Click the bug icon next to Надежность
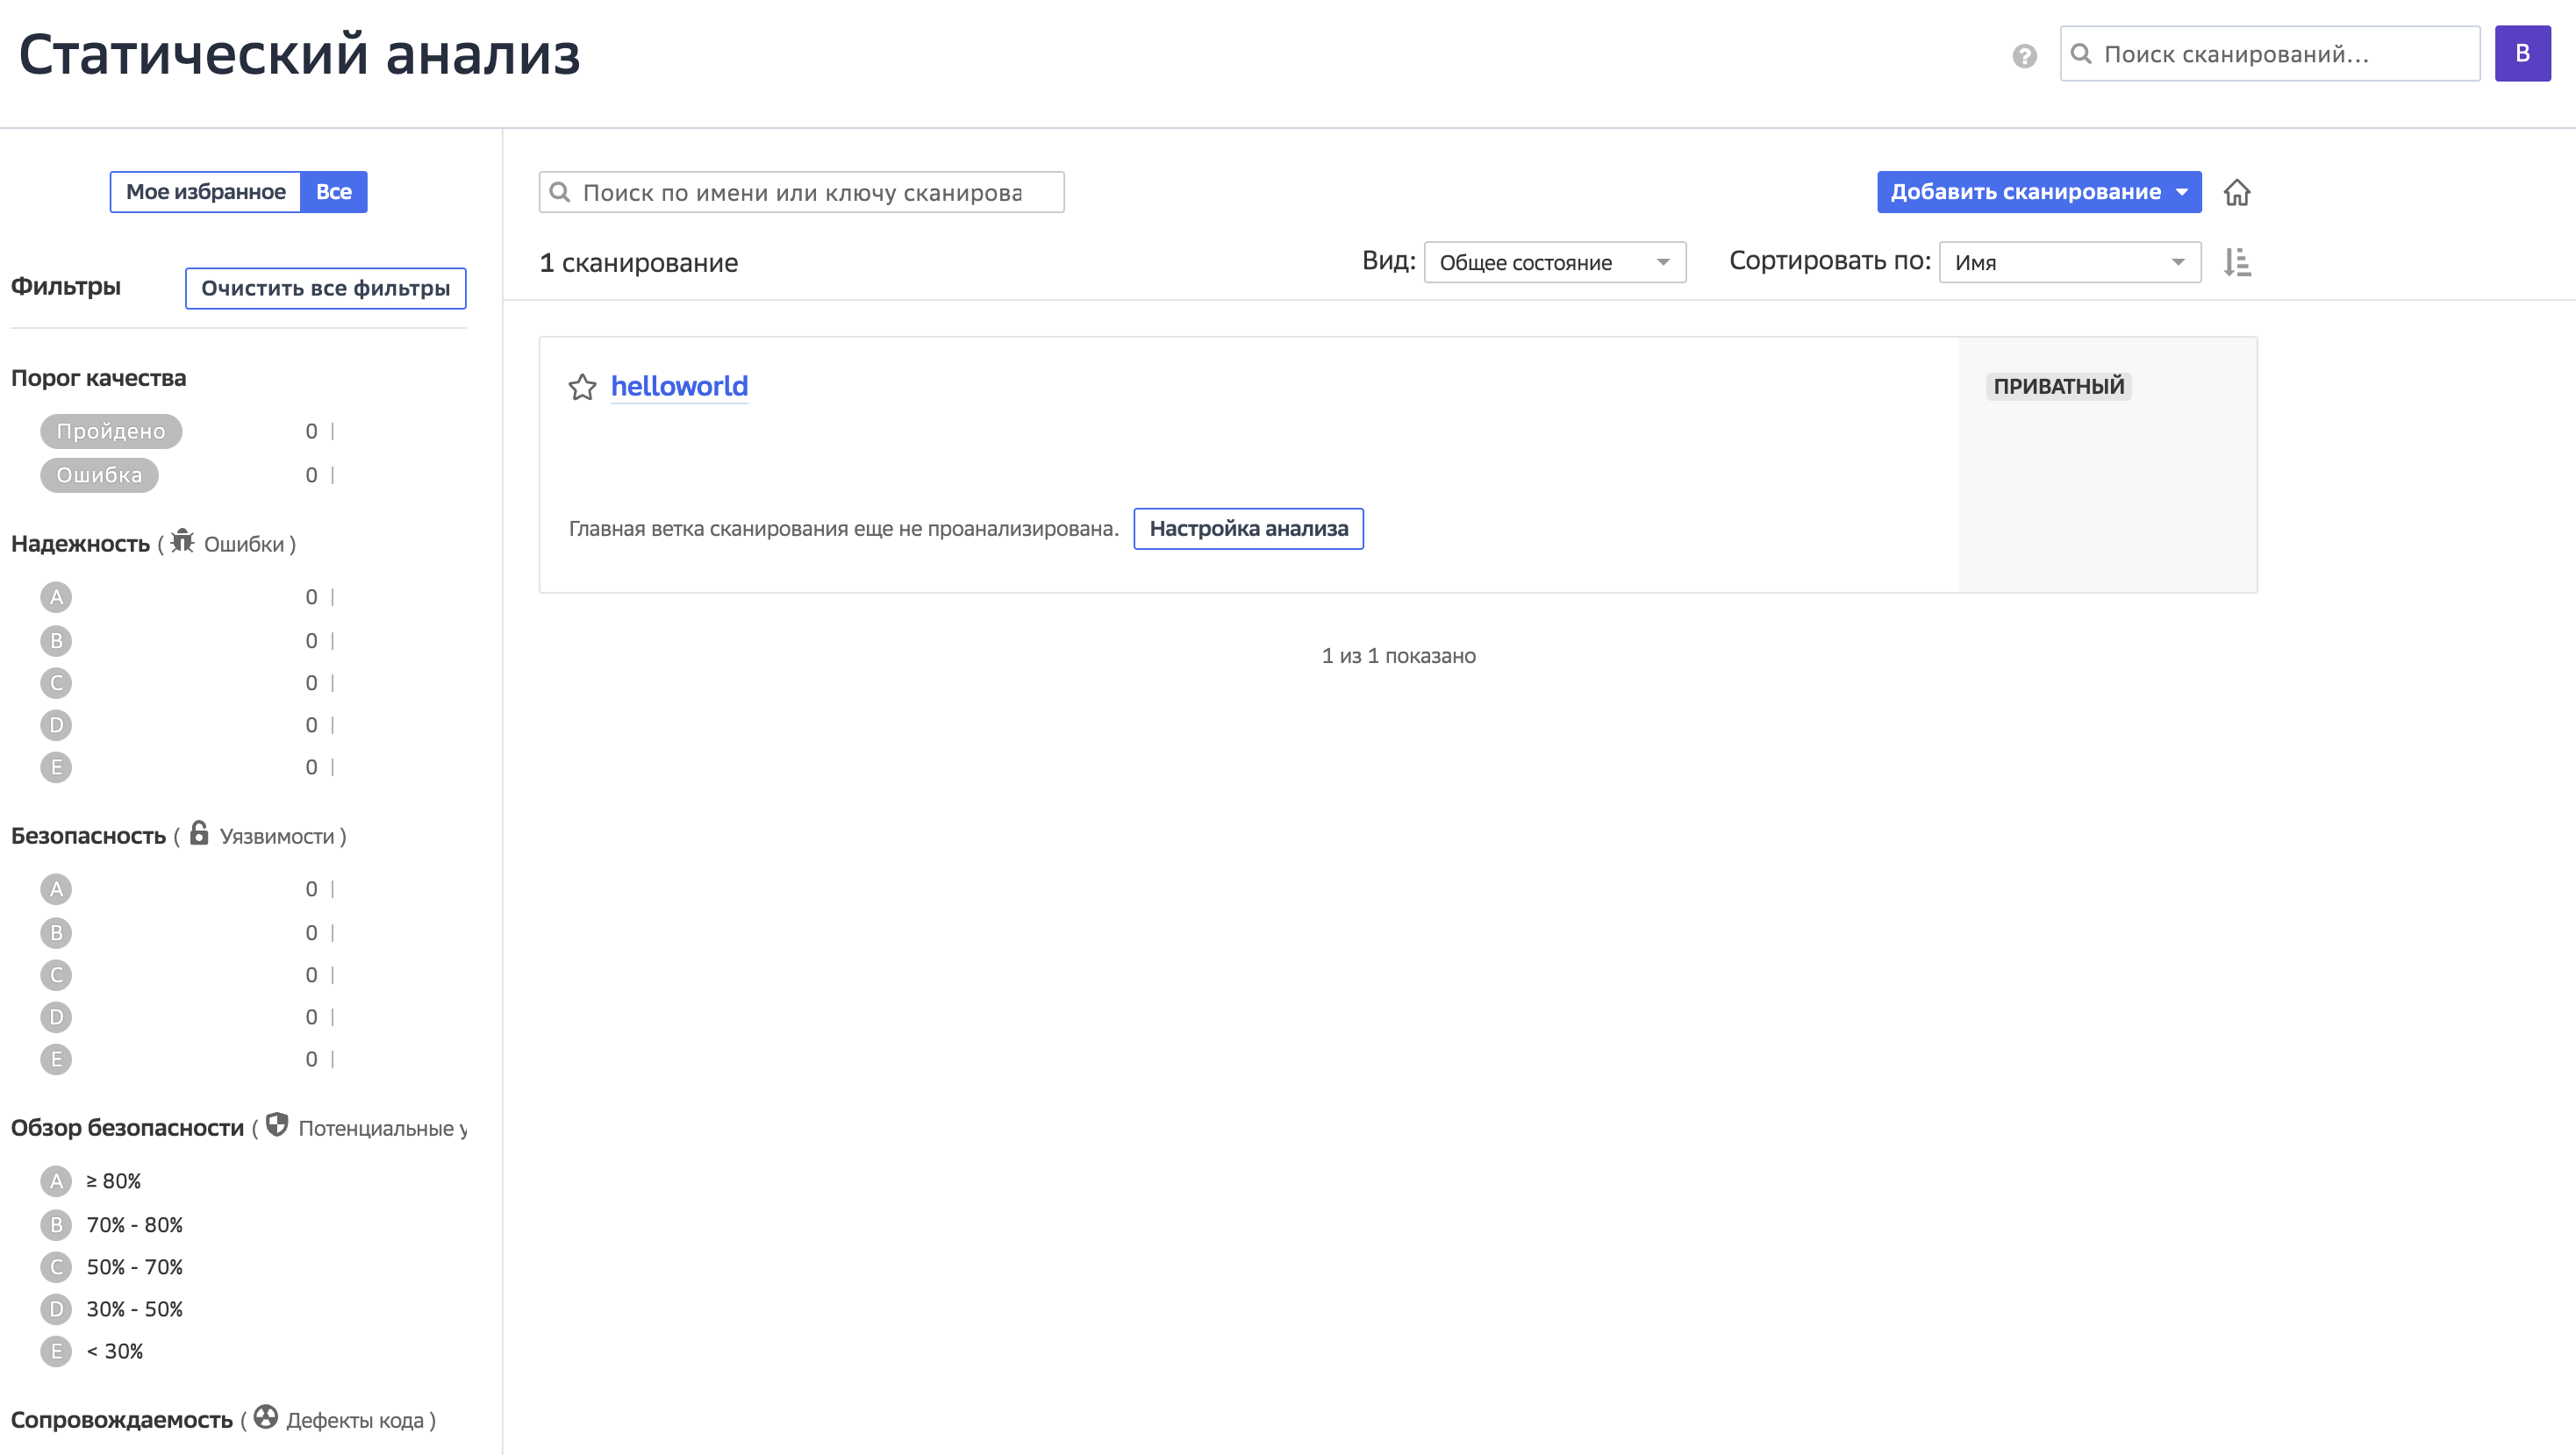Viewport: 2576px width, 1455px height. pos(181,543)
